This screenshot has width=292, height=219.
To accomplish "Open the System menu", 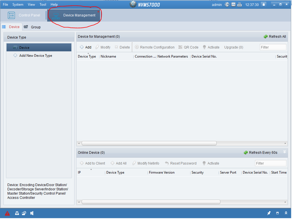I will 18,5.
